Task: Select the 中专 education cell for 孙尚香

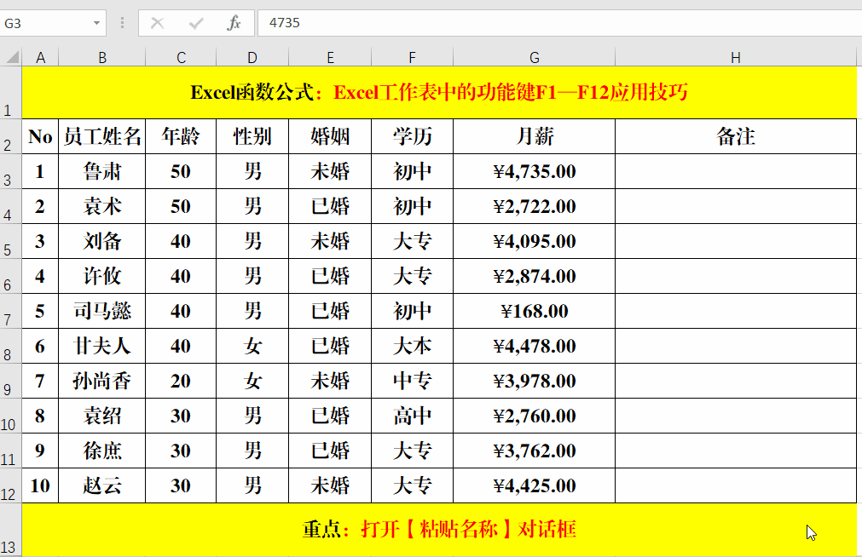Action: coord(413,381)
